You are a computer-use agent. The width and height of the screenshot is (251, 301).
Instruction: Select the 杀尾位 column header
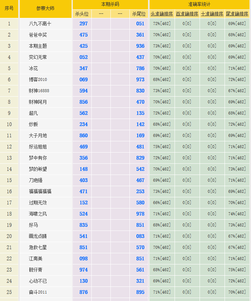[x=139, y=14]
